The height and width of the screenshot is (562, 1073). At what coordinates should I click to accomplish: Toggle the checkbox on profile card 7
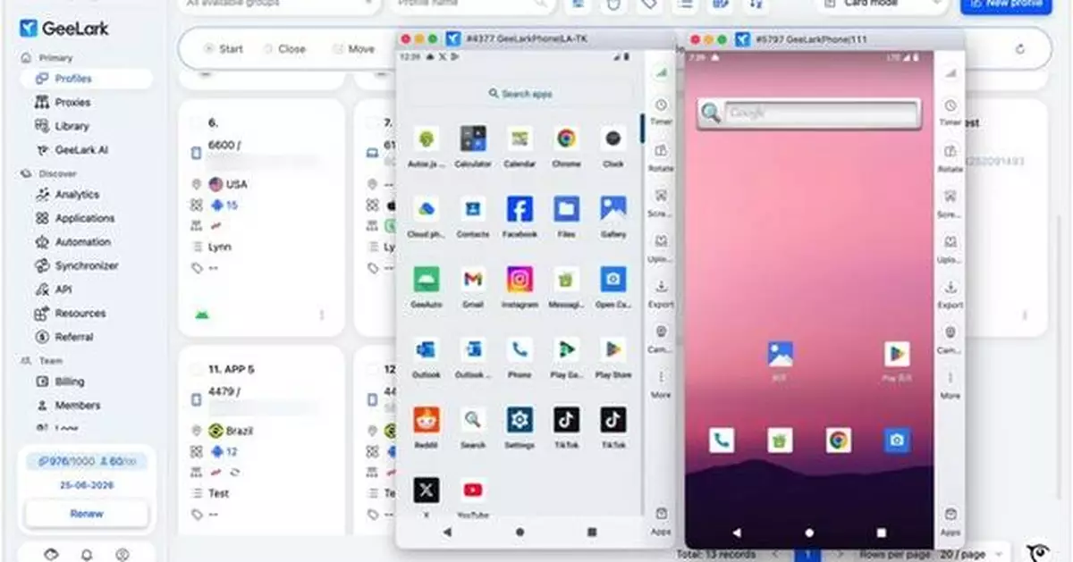[x=372, y=122]
